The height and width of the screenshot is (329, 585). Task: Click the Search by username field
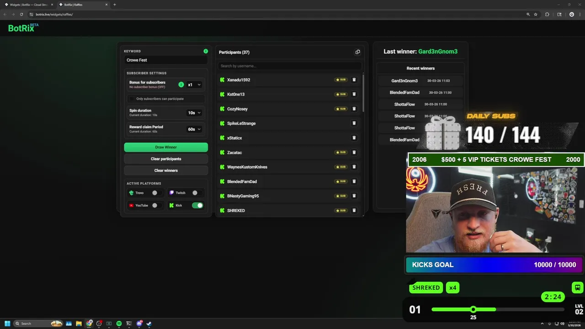pos(290,66)
